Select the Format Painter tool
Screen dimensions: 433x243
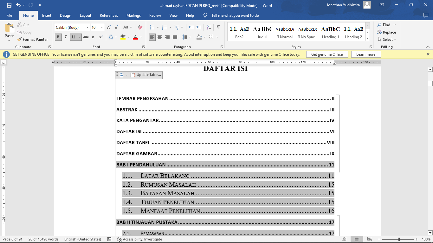coord(33,40)
